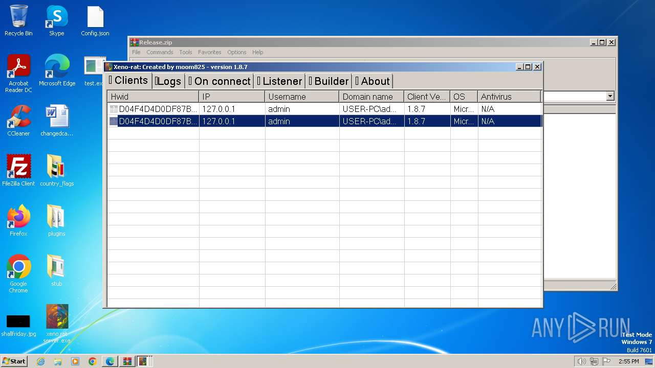Maximize the Xeno-rat window
655x368 pixels.
pyautogui.click(x=528, y=67)
